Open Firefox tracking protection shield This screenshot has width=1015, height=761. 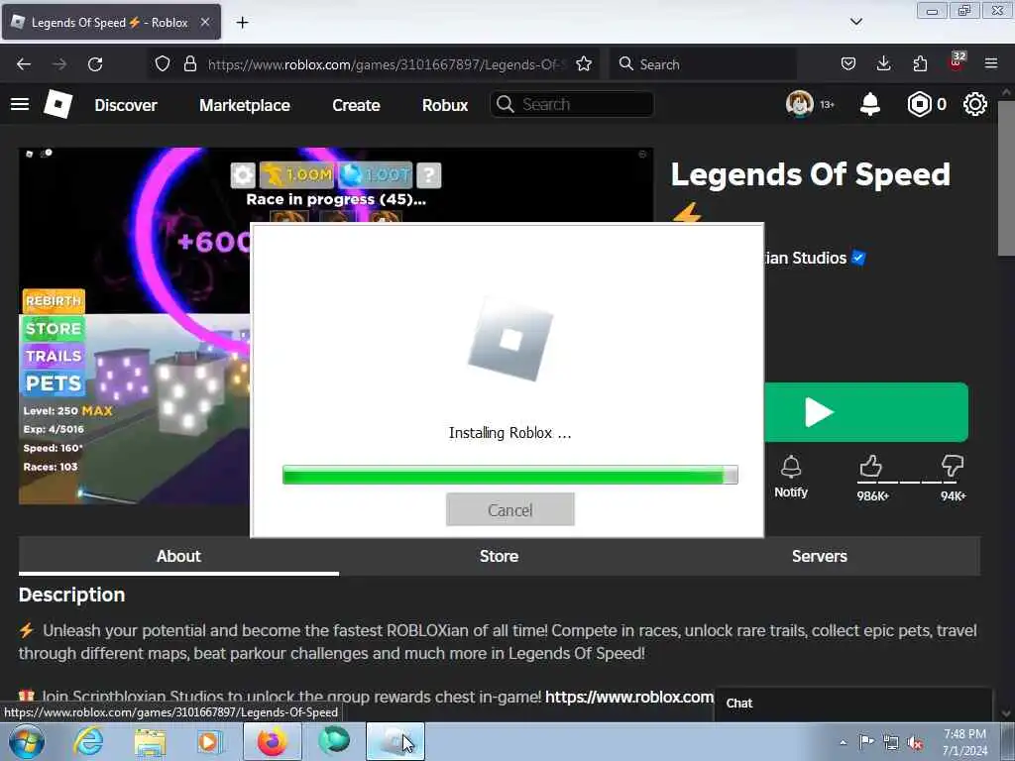click(163, 64)
